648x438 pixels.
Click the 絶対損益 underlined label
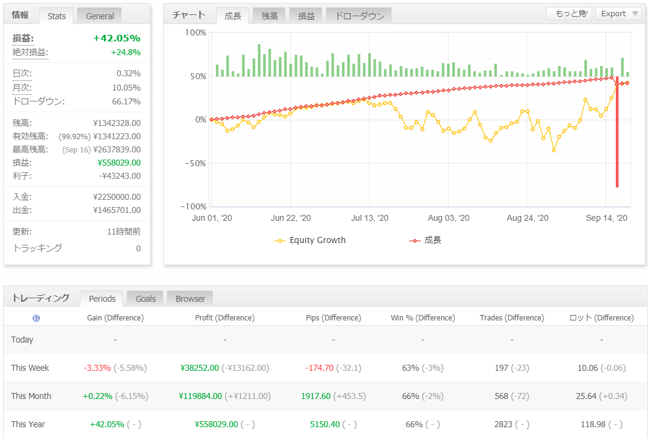[30, 52]
